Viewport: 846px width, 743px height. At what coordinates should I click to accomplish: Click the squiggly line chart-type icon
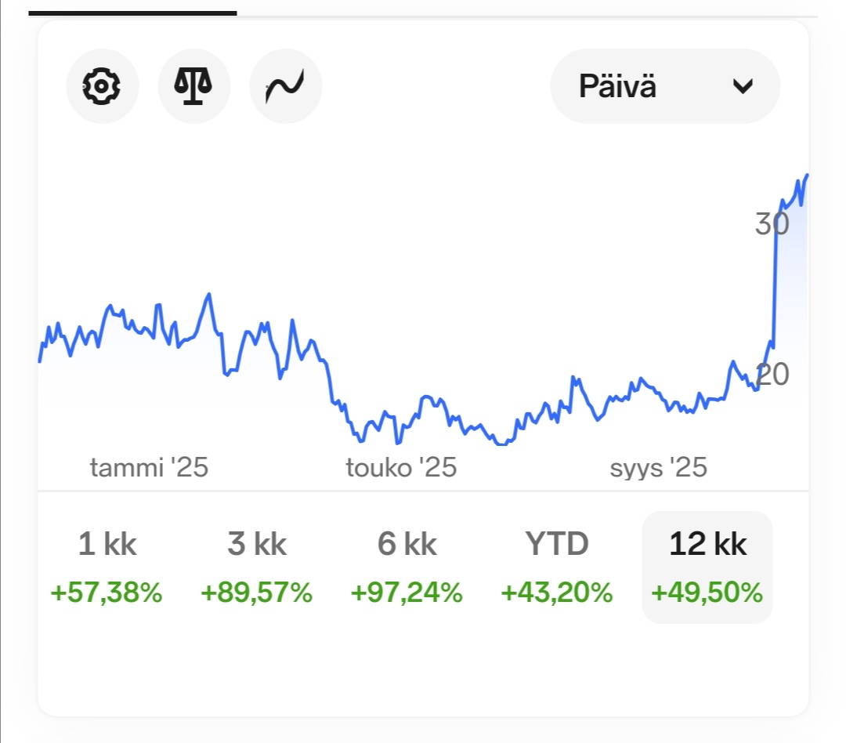[286, 86]
